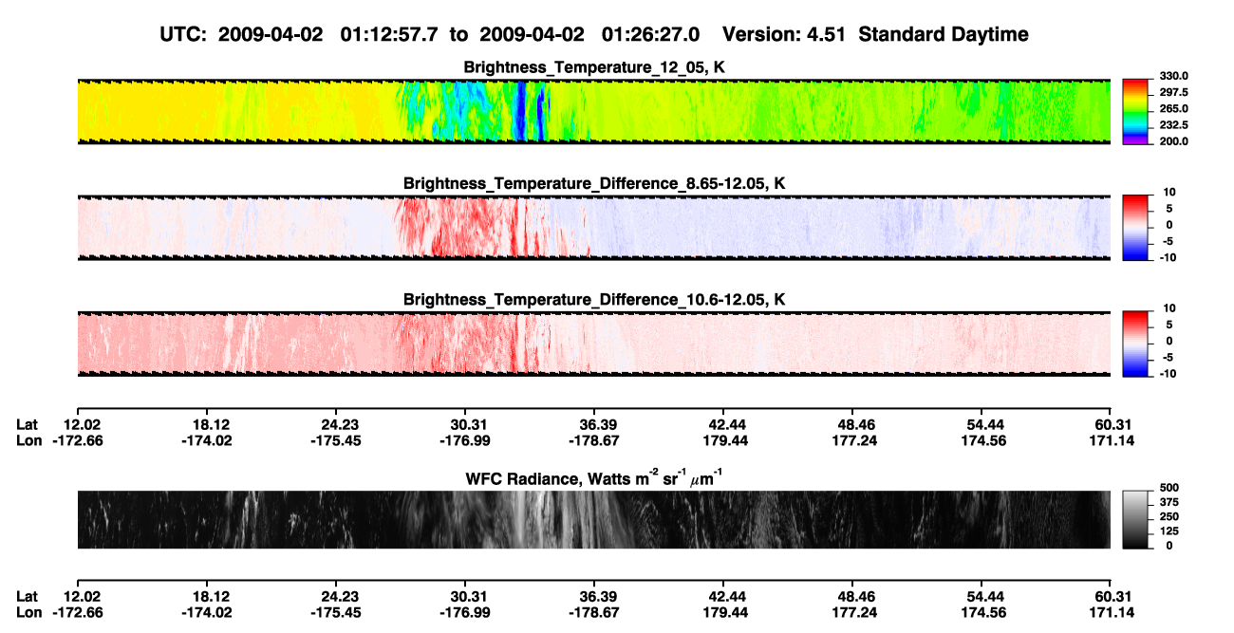Screen dimensions: 1234x633
Task: Click longitude 174.56 on axis under WFC image
Action: (x=982, y=612)
